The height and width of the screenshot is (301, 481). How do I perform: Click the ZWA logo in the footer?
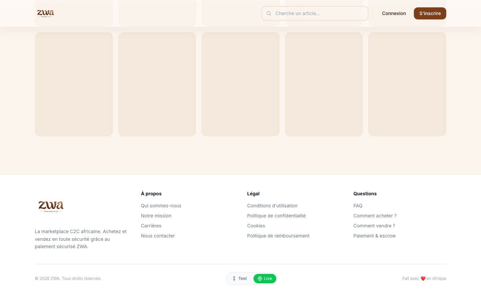[51, 206]
